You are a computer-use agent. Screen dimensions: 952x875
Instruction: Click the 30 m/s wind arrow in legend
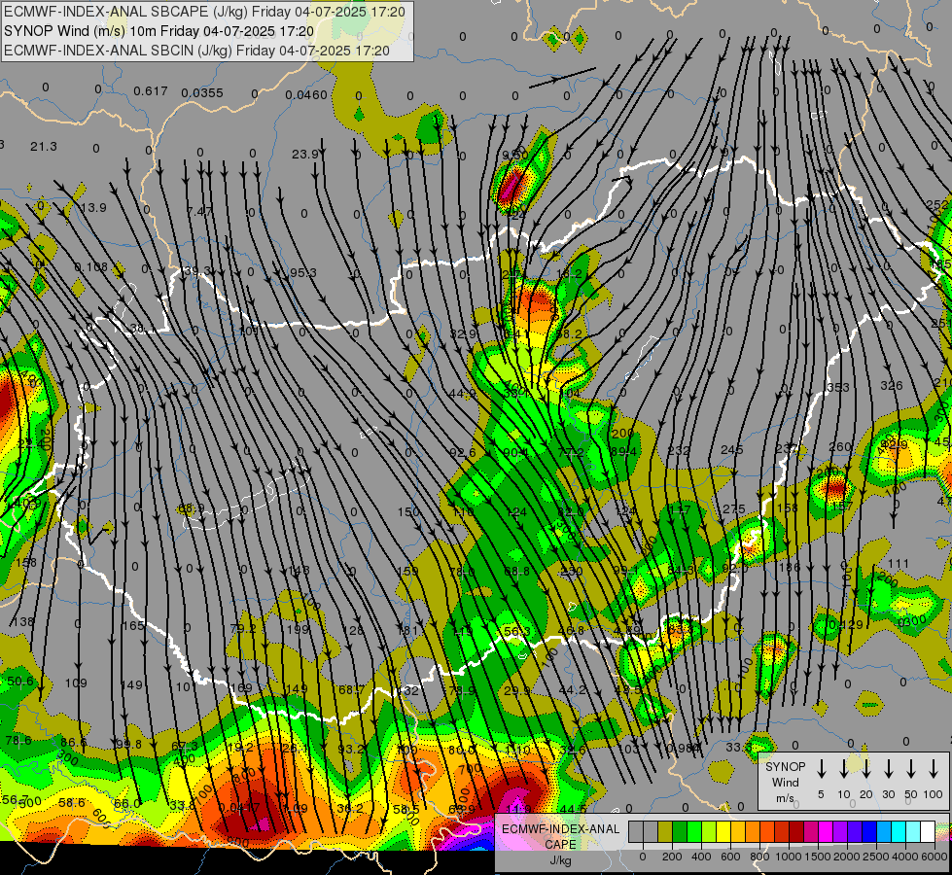coord(888,769)
